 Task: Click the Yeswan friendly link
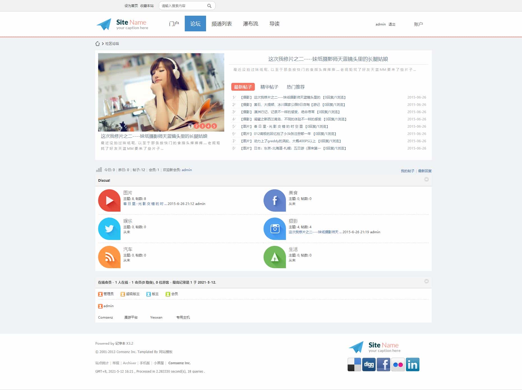(x=156, y=317)
